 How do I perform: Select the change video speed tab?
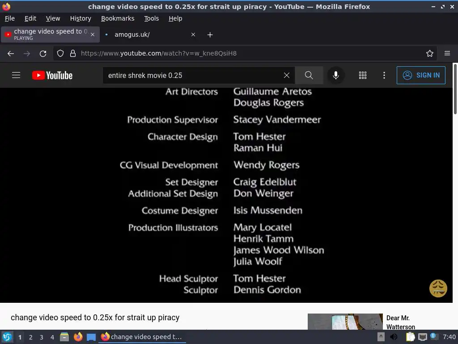50,34
